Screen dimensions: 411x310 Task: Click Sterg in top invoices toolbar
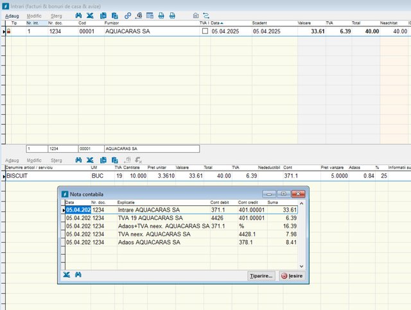click(57, 16)
